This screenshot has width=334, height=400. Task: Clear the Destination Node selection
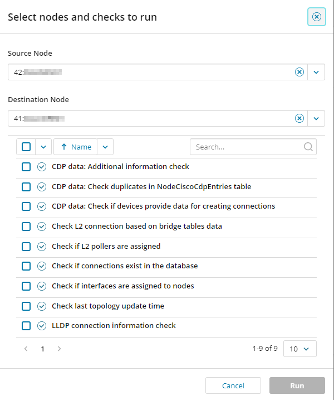pos(299,118)
